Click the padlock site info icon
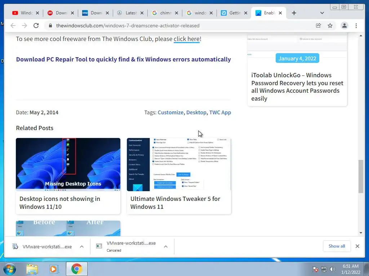Viewport: 369px width, 276px height. pos(50,26)
